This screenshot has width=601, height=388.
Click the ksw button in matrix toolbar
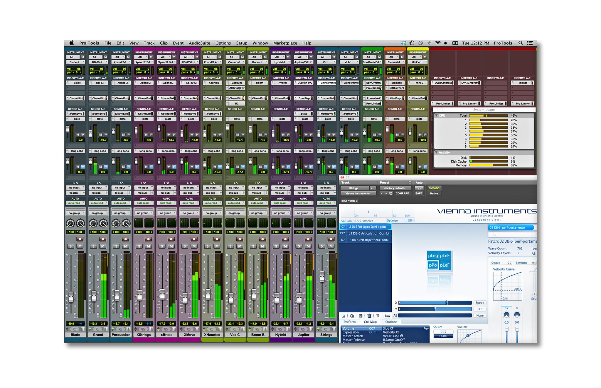pyautogui.click(x=388, y=316)
